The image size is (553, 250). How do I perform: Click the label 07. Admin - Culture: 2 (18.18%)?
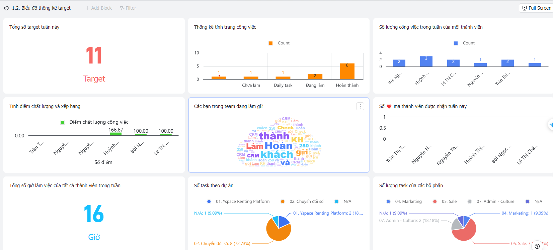pos(409,221)
